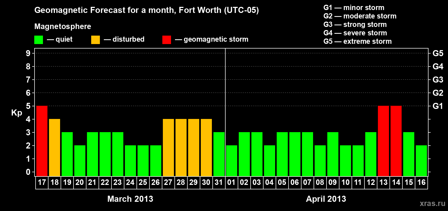This screenshot has width=448, height=211.
Task: Click date label 12 on the axis
Action: [371, 182]
